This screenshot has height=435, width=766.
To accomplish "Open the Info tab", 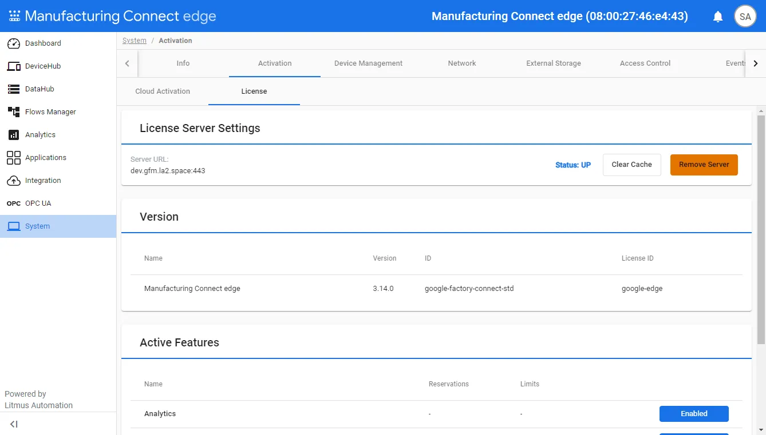I will tap(183, 63).
